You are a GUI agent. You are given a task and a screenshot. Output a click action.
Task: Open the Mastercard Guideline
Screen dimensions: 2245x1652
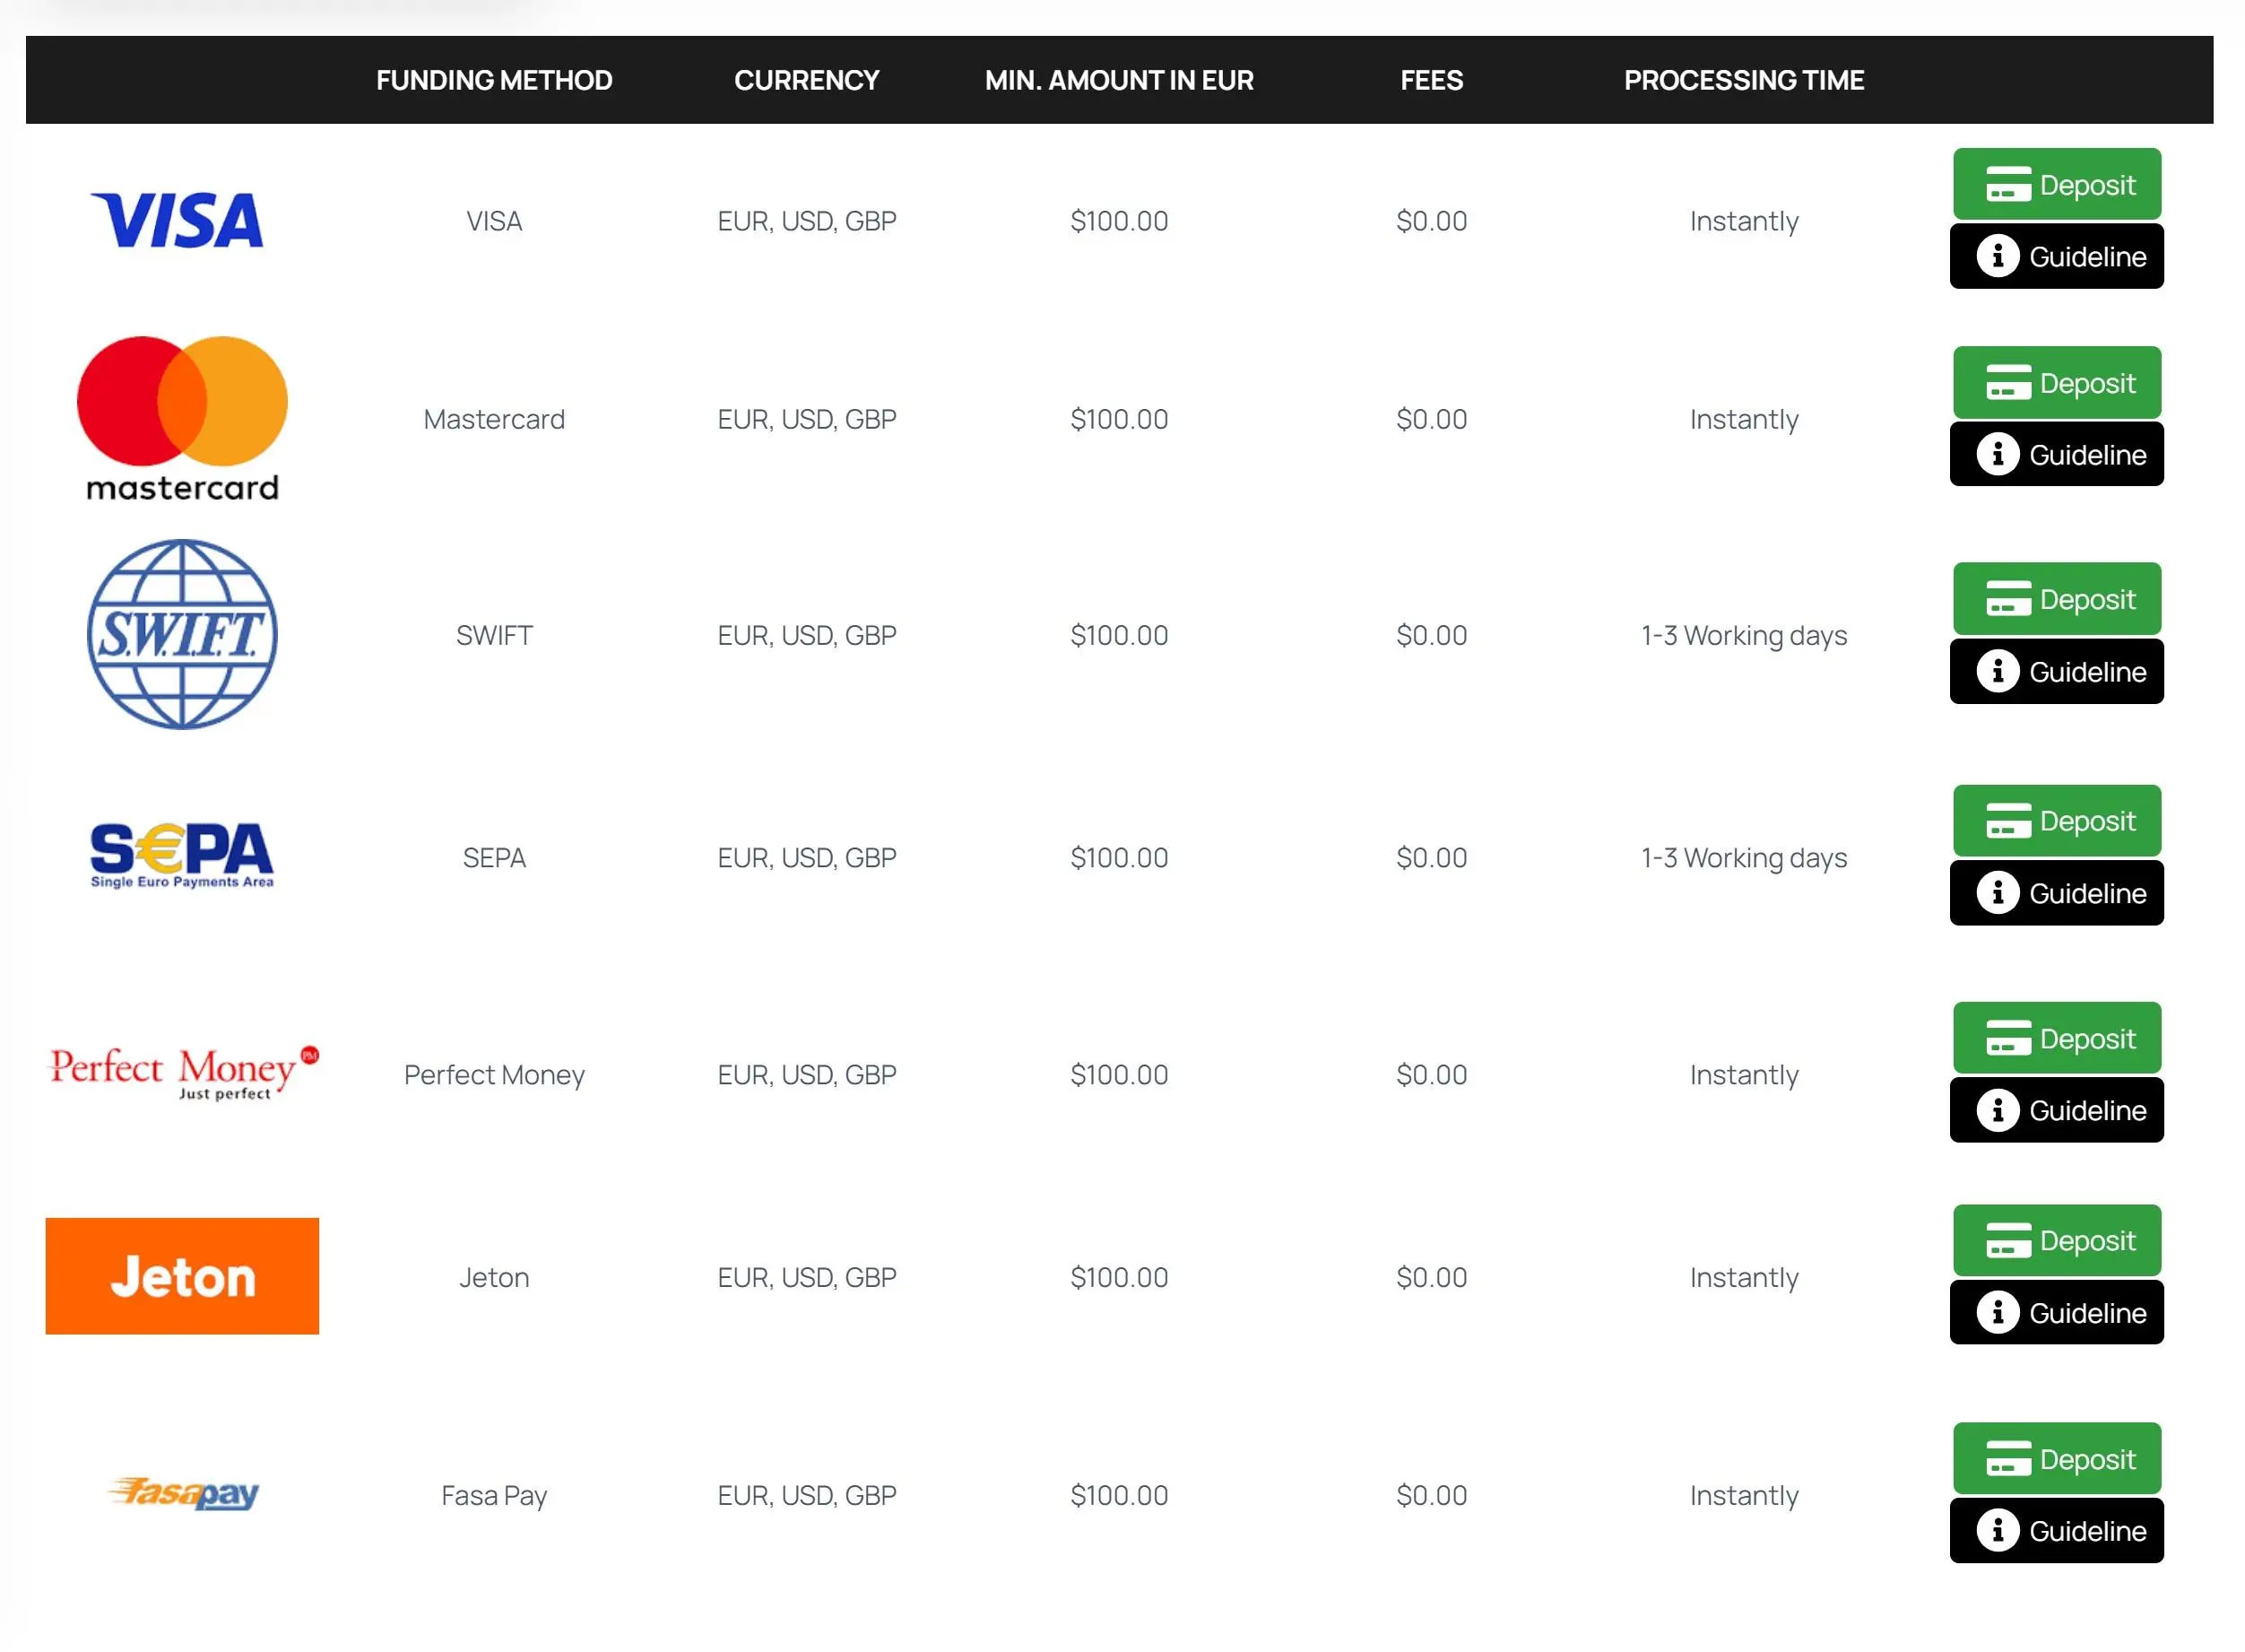coord(2057,454)
